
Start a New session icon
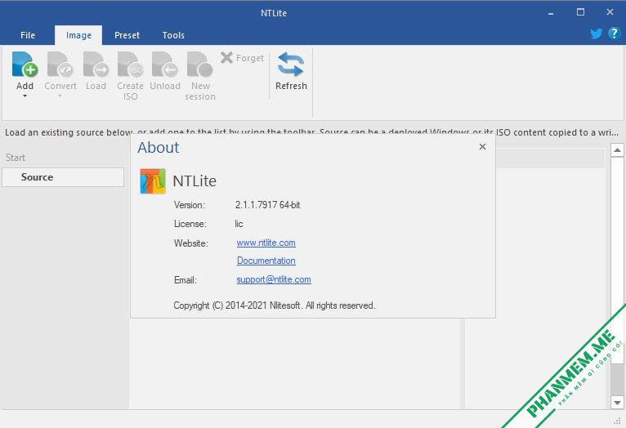(200, 64)
